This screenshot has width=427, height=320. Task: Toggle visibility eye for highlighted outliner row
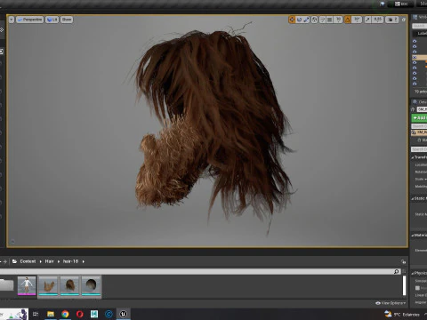point(415,57)
